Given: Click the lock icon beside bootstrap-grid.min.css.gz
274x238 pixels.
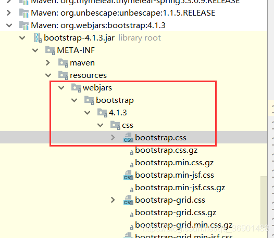Looking at the screenshot, I should [x=132, y=227].
